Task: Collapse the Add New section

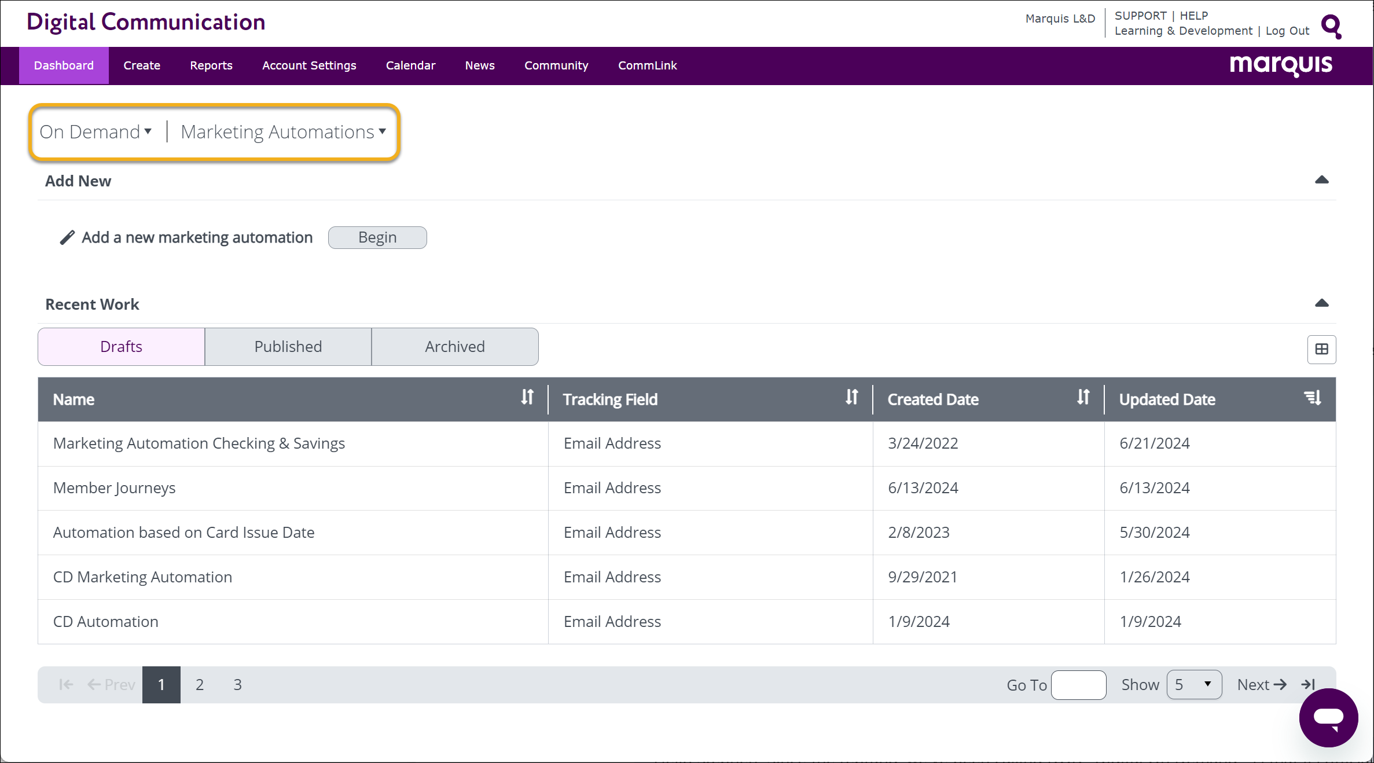Action: 1321,180
